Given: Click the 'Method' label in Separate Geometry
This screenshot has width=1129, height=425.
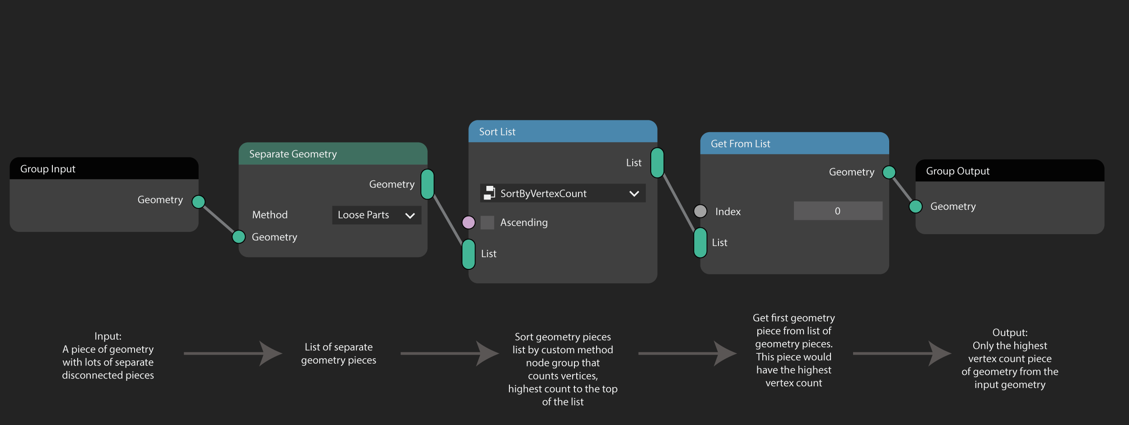Looking at the screenshot, I should coord(270,215).
